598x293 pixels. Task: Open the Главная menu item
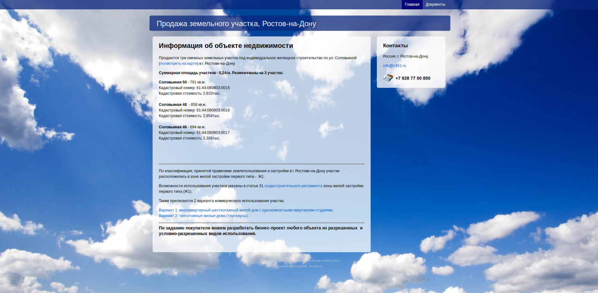point(412,4)
